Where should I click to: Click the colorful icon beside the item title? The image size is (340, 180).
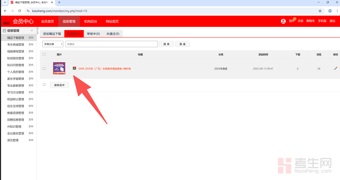click(75, 68)
